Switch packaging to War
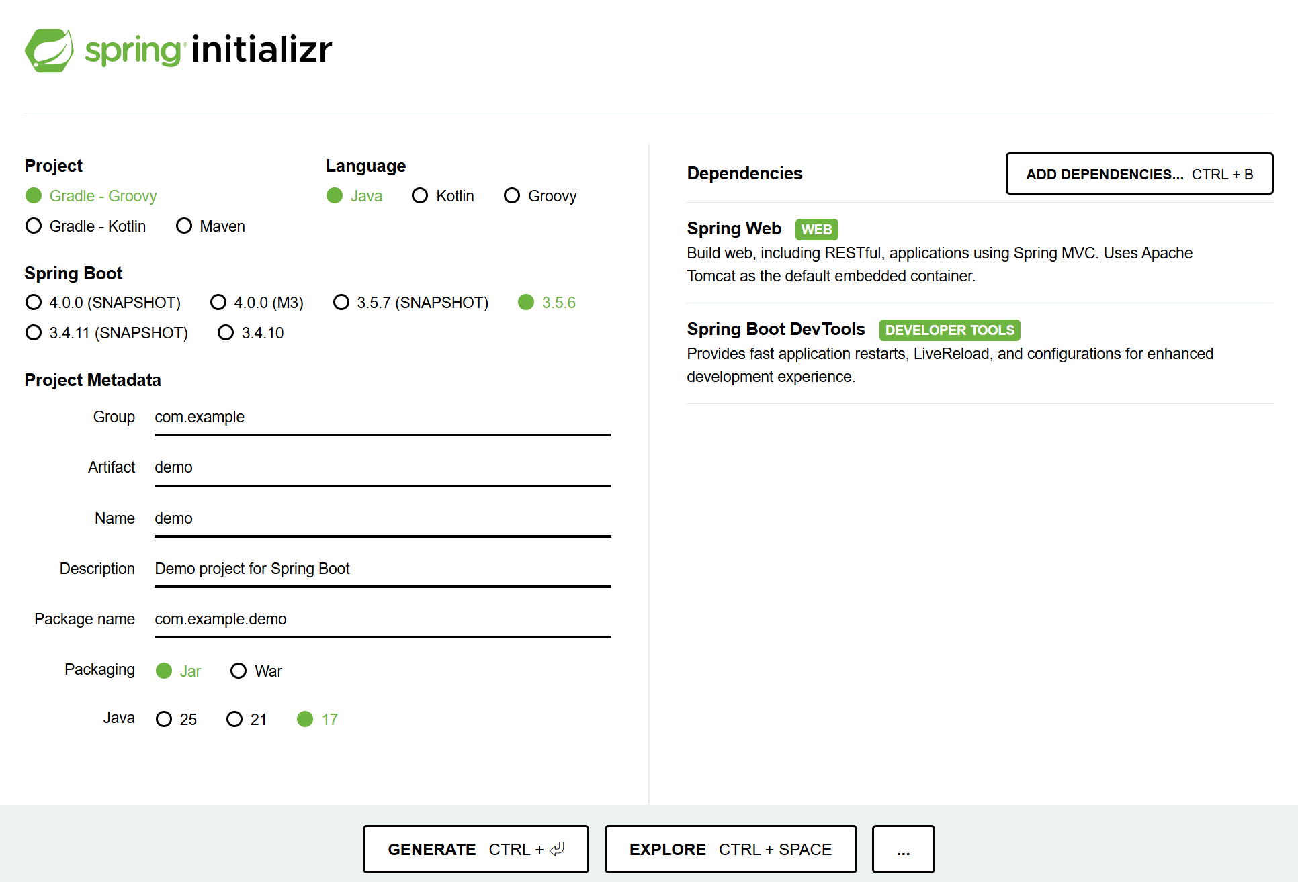 point(239,671)
